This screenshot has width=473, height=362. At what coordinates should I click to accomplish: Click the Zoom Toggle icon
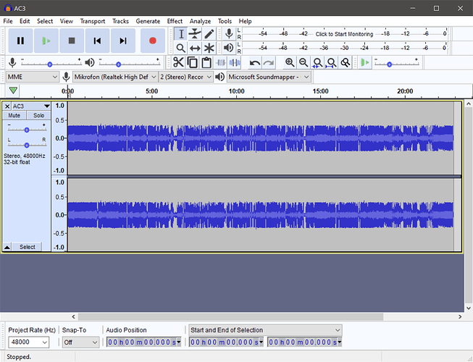[x=345, y=62]
